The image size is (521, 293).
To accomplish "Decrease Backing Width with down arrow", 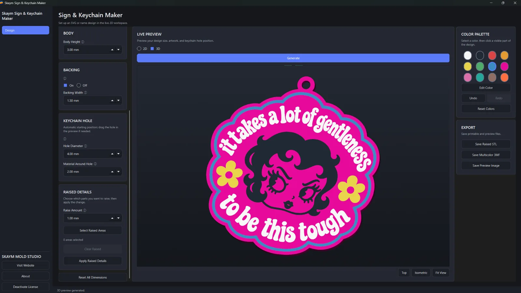I will coord(119,101).
